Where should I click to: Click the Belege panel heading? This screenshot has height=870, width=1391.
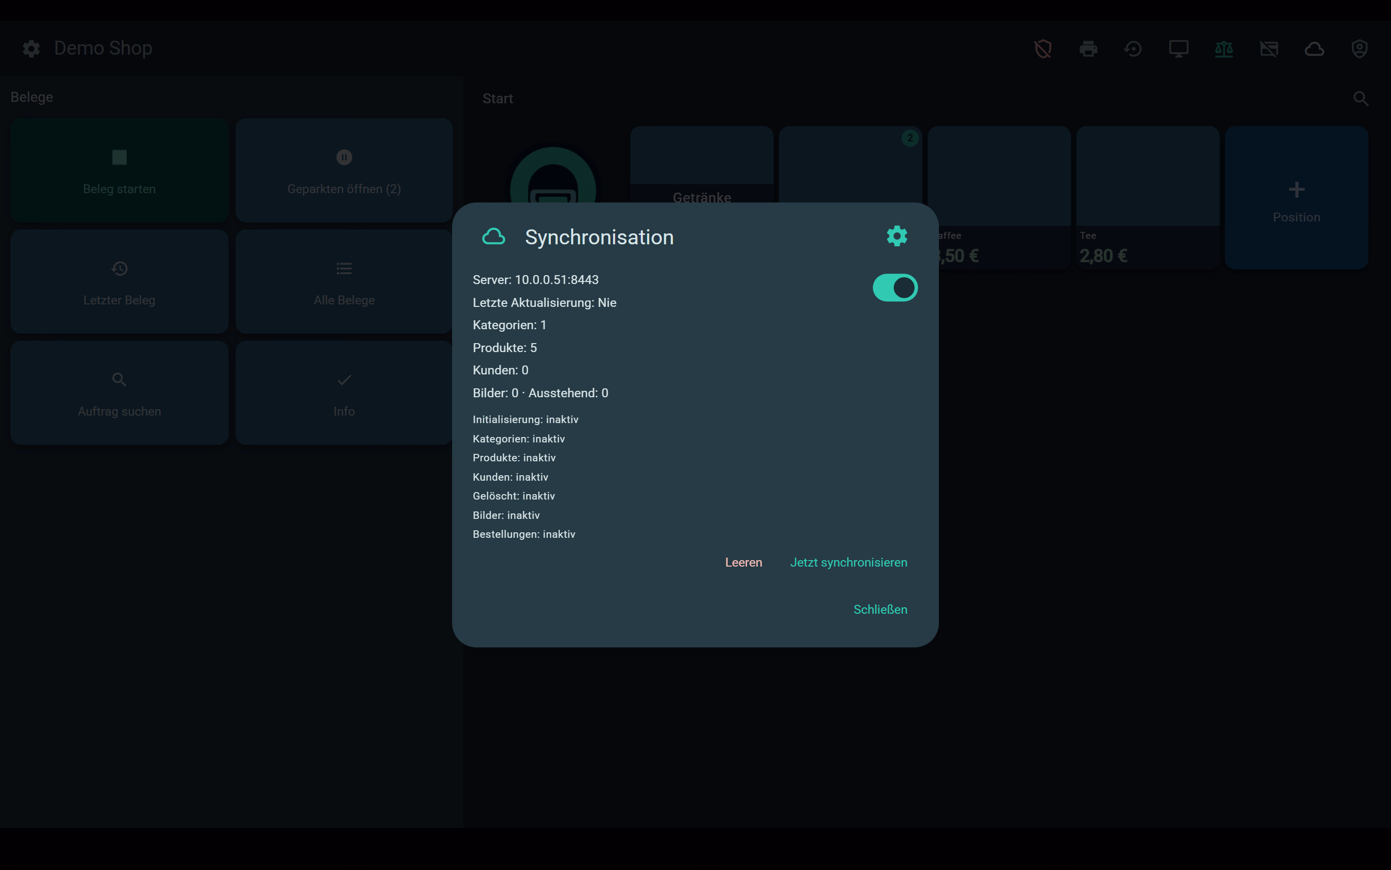click(x=32, y=97)
